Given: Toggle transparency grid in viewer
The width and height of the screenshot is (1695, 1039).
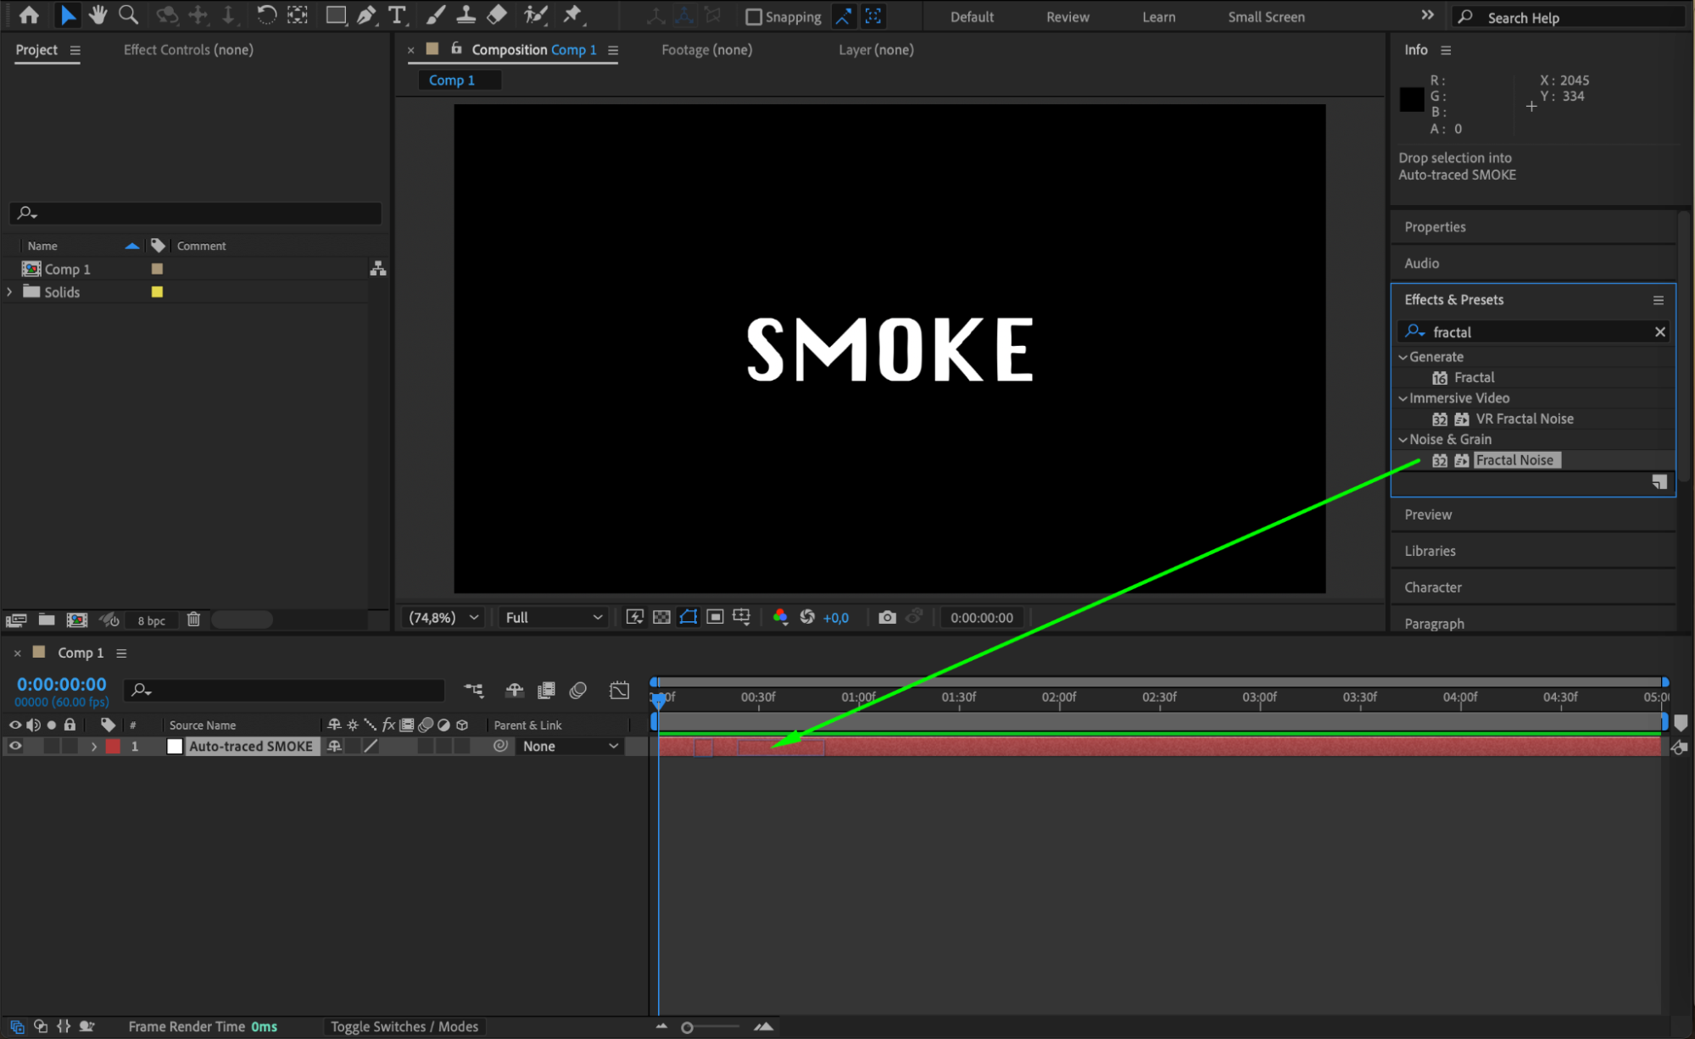Looking at the screenshot, I should tap(661, 617).
